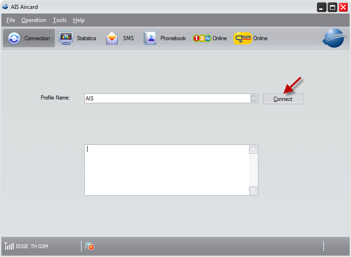The image size is (351, 257).
Task: Open the Phonebook icon
Action: [150, 38]
